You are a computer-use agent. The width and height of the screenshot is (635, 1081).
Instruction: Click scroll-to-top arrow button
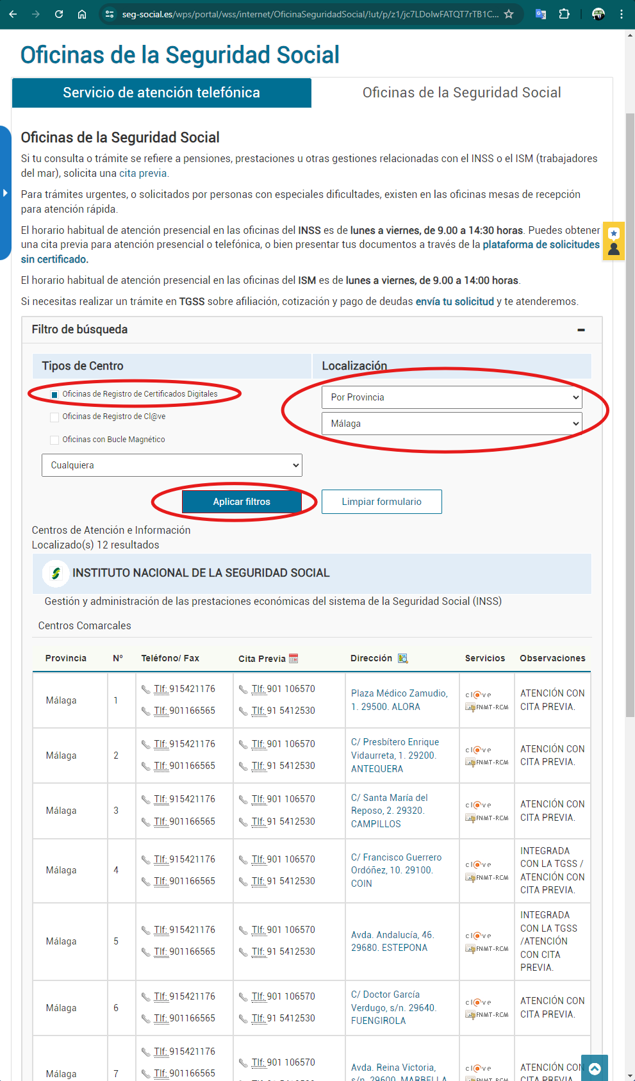(x=595, y=1068)
